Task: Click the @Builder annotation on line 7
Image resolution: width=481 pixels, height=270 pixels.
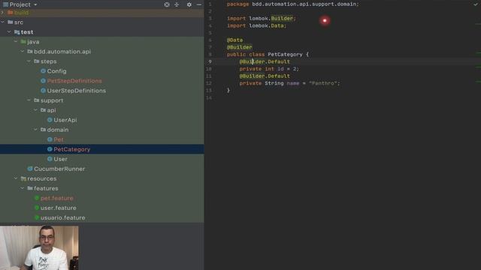Action: coord(239,47)
